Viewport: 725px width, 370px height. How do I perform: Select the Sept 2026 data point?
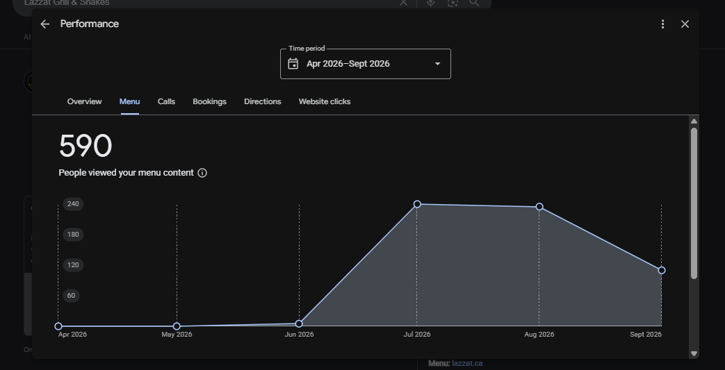coord(662,270)
